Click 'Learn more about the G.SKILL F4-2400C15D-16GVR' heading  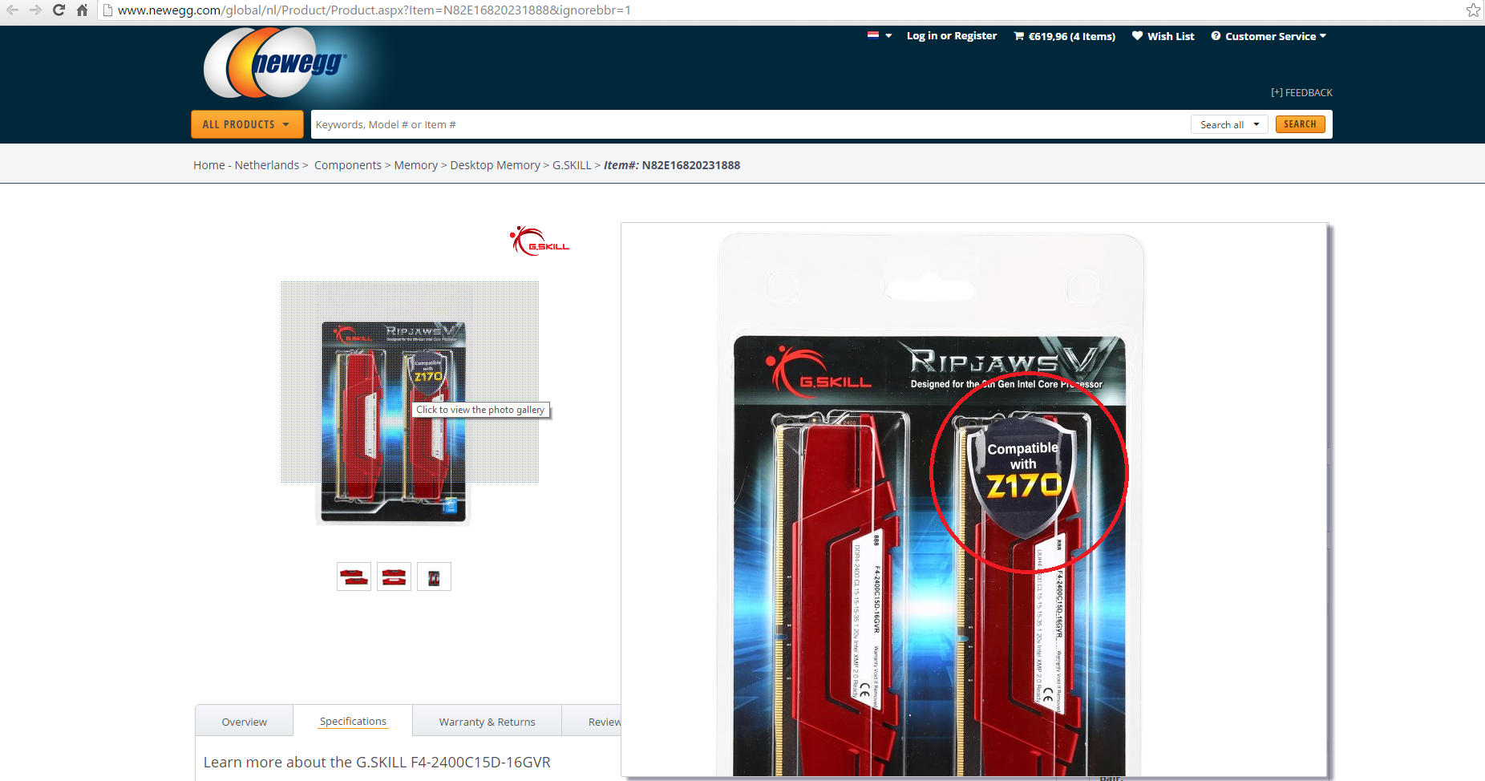coord(377,762)
